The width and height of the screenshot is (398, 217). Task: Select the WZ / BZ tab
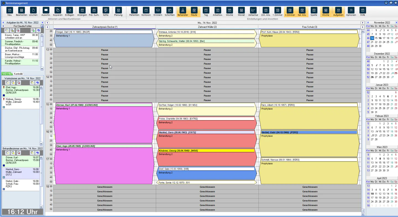[7, 74]
